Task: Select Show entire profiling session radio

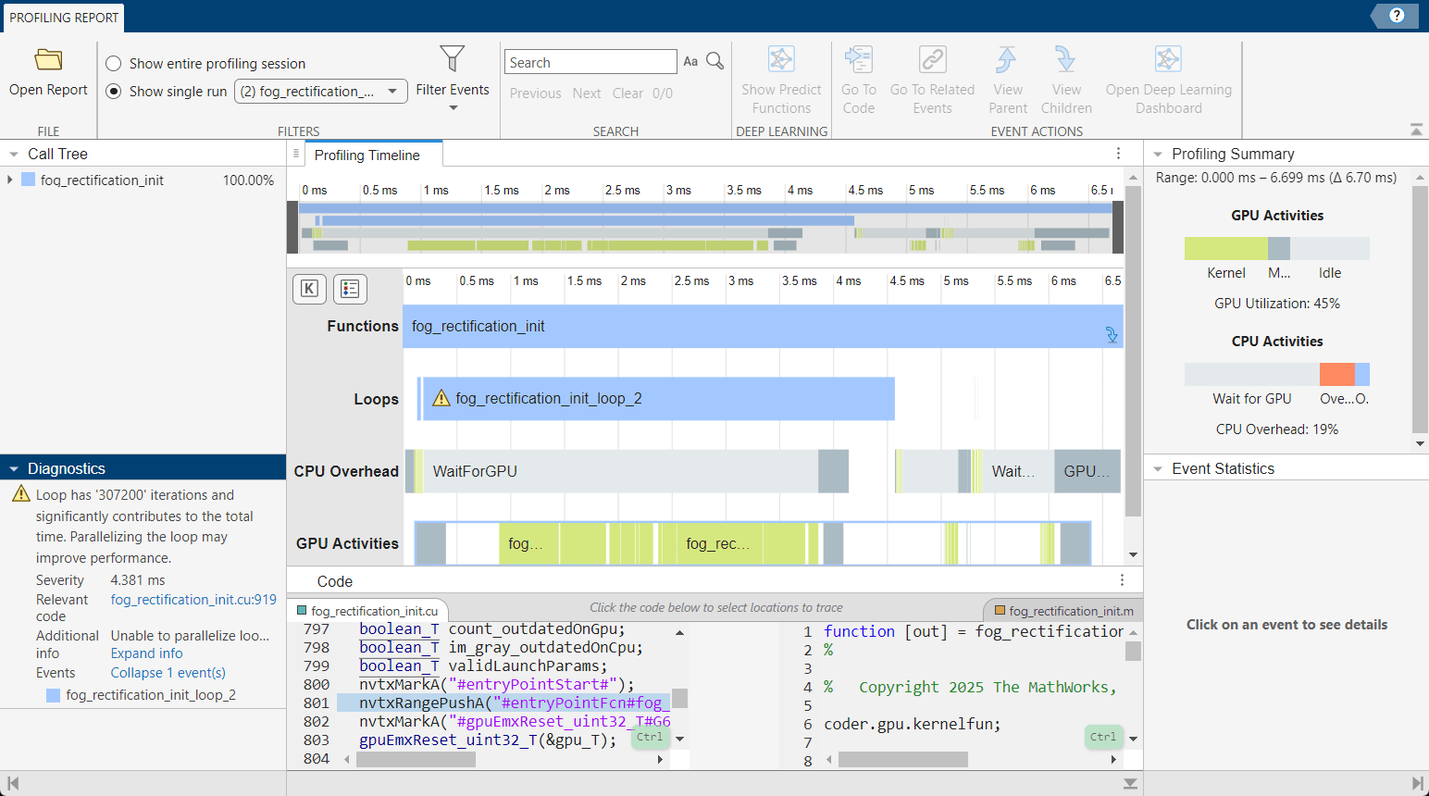Action: point(114,63)
